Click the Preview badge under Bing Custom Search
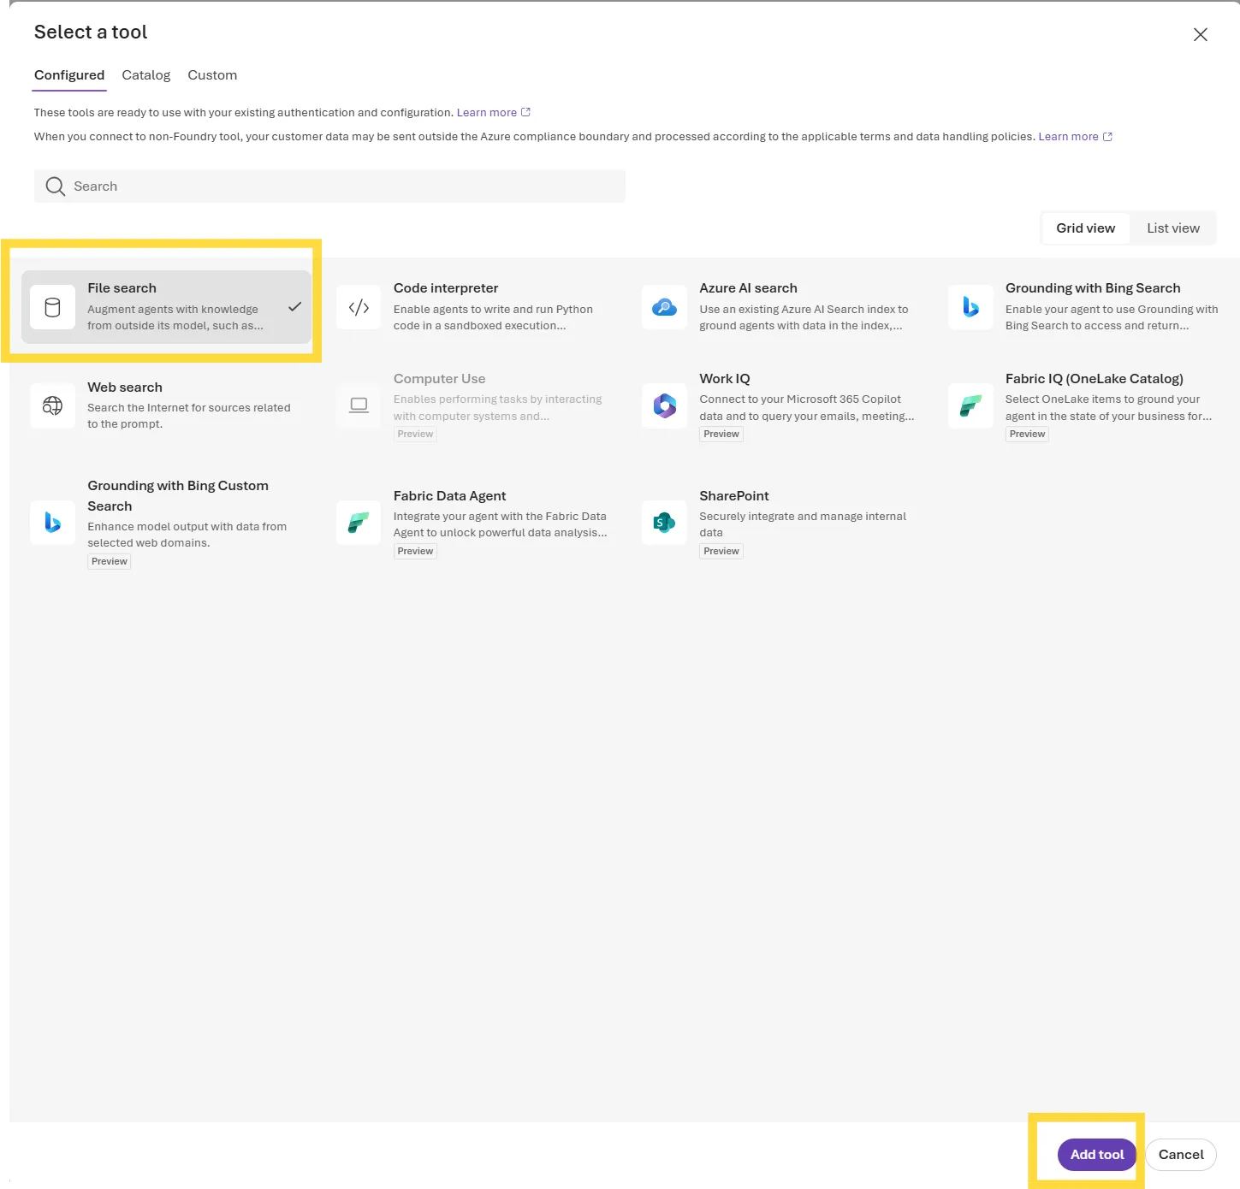 click(x=110, y=562)
